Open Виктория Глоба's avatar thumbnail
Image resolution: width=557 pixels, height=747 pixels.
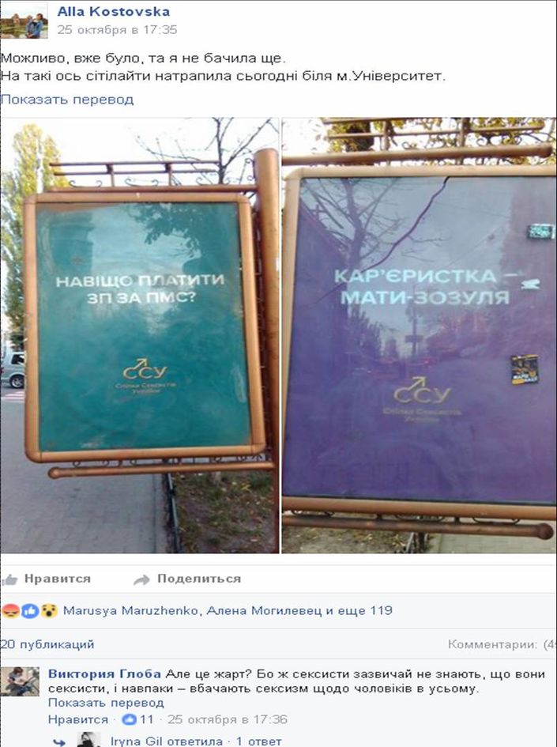20,681
